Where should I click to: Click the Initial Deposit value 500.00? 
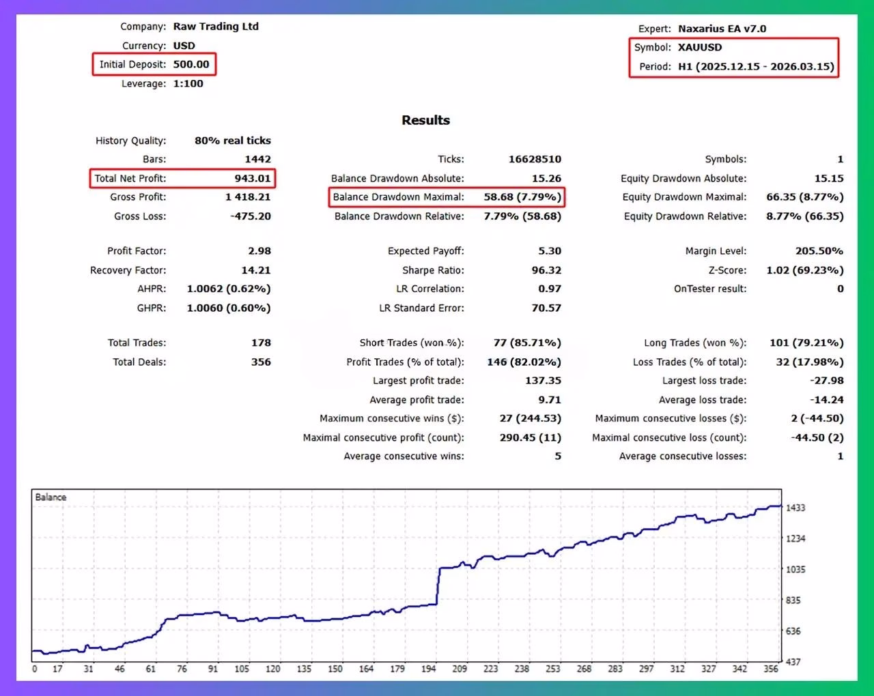point(191,64)
